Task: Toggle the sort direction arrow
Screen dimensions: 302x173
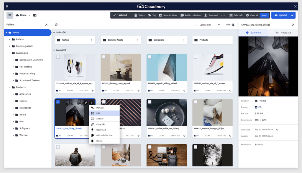Action: click(x=196, y=25)
